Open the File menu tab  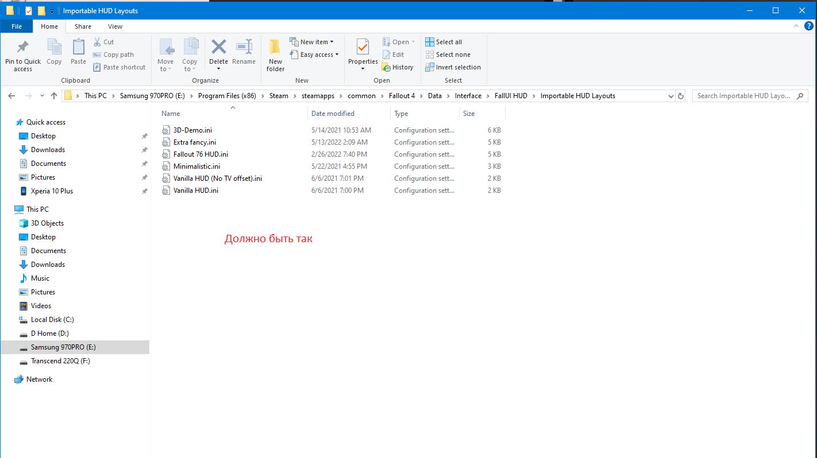(x=17, y=26)
